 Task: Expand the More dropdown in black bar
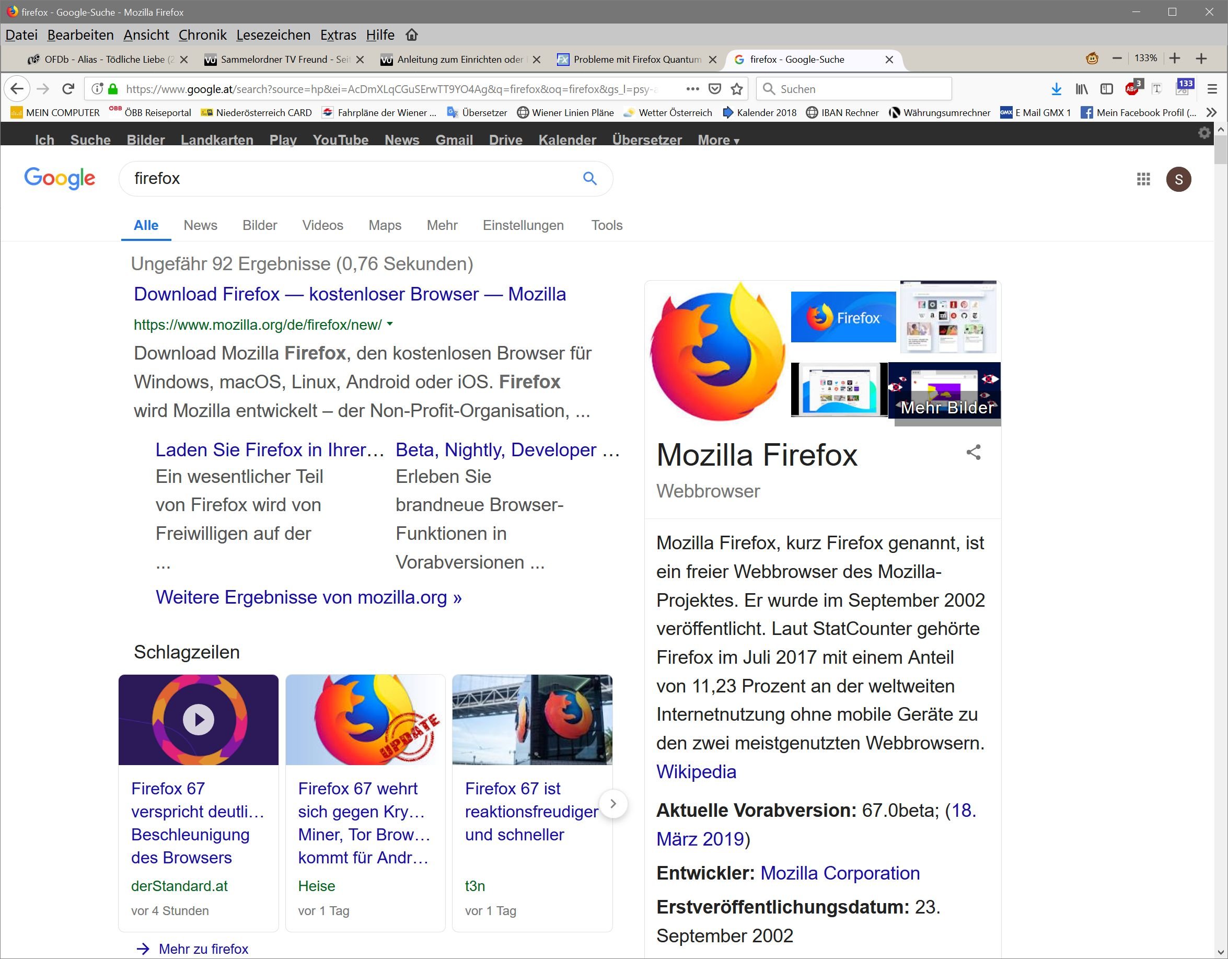click(718, 140)
